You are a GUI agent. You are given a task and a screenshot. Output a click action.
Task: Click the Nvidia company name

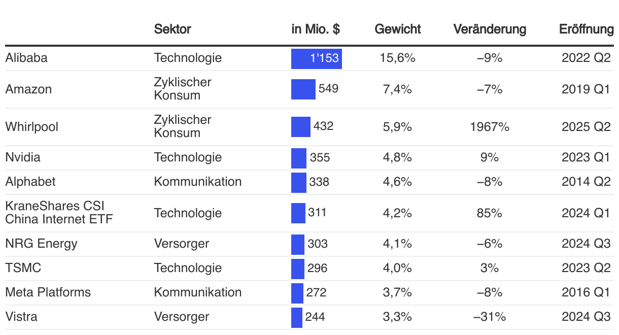pyautogui.click(x=23, y=157)
